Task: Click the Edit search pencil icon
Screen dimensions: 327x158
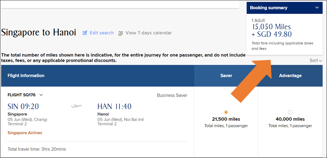Action: pyautogui.click(x=85, y=33)
